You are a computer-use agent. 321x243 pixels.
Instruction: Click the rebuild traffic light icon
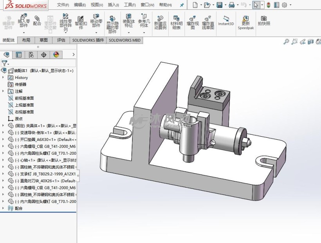click(x=268, y=5)
